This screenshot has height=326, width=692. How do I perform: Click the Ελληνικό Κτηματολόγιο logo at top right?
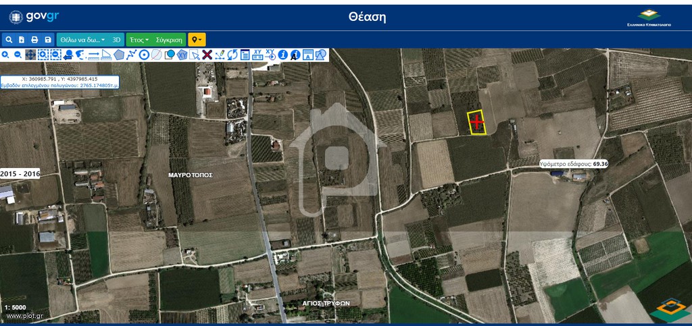click(649, 18)
